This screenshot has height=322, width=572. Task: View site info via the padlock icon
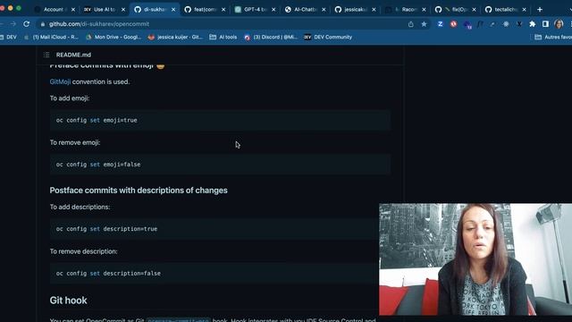tap(43, 24)
